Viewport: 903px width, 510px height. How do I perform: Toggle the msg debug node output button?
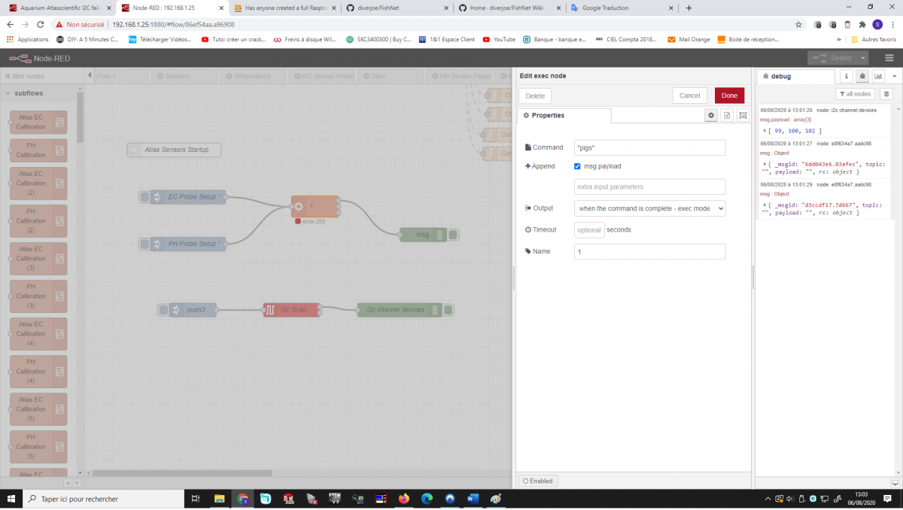tap(453, 235)
